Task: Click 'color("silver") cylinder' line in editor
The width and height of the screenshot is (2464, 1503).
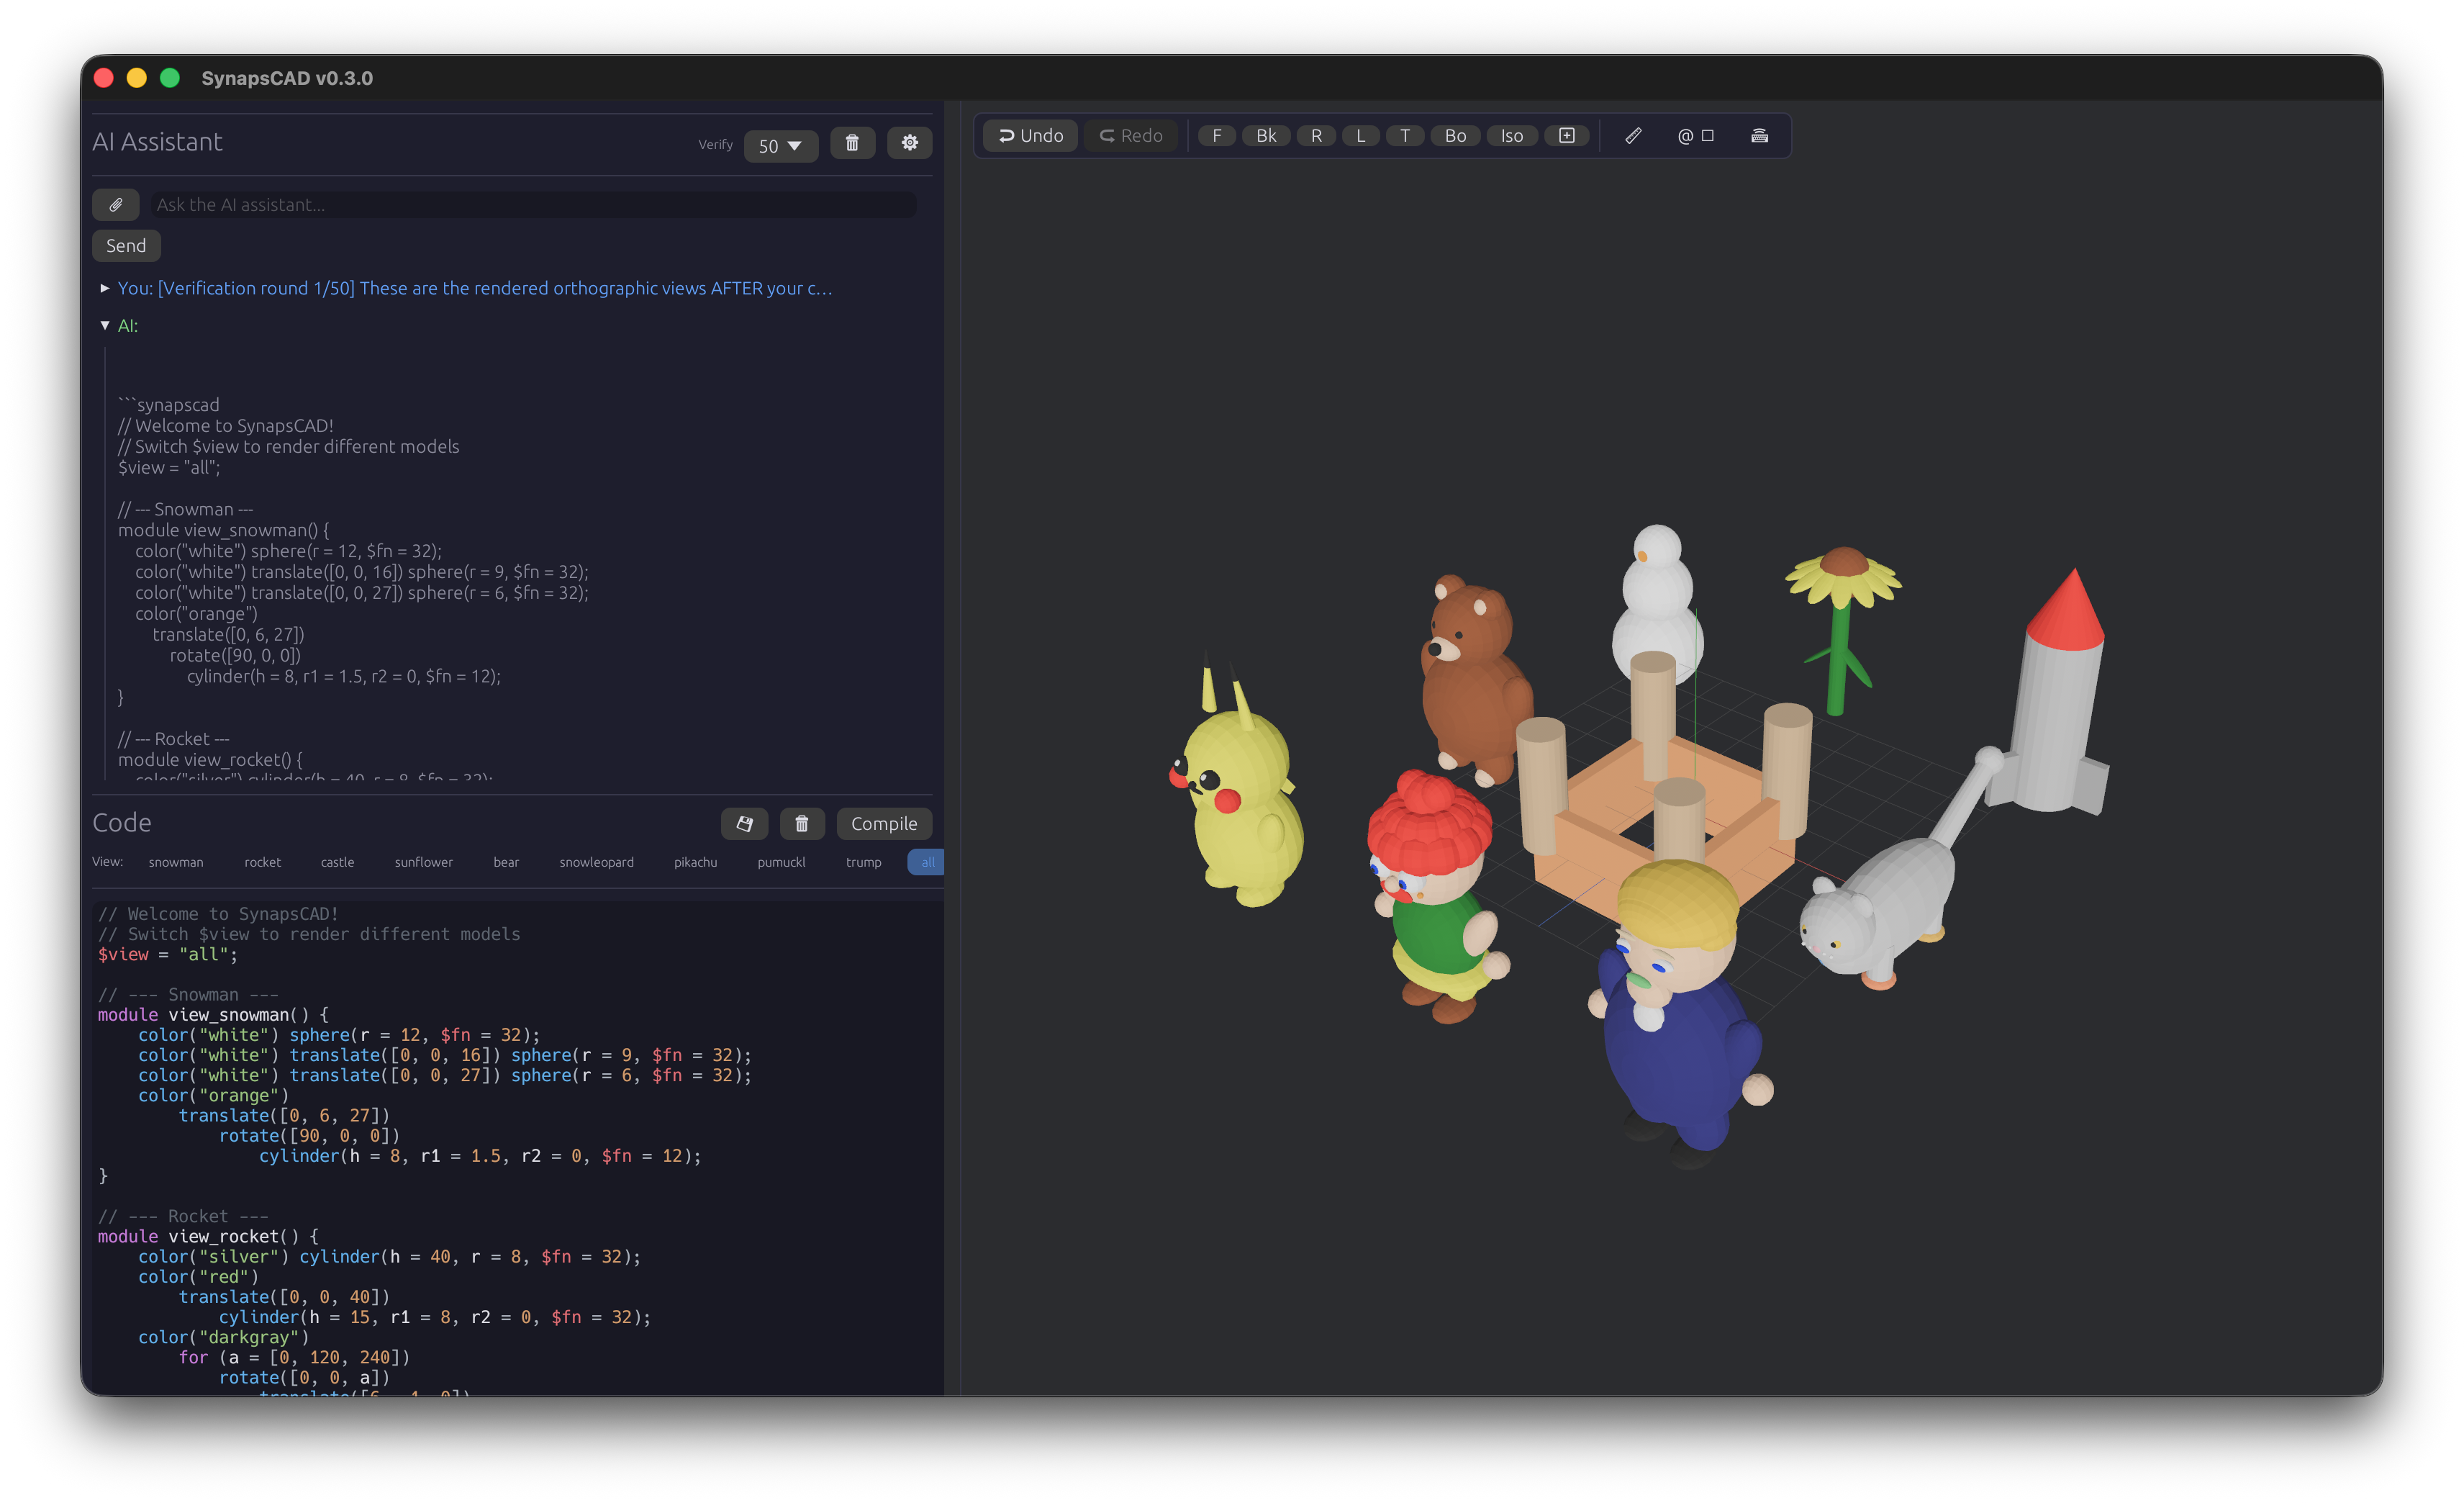Action: 389,1256
